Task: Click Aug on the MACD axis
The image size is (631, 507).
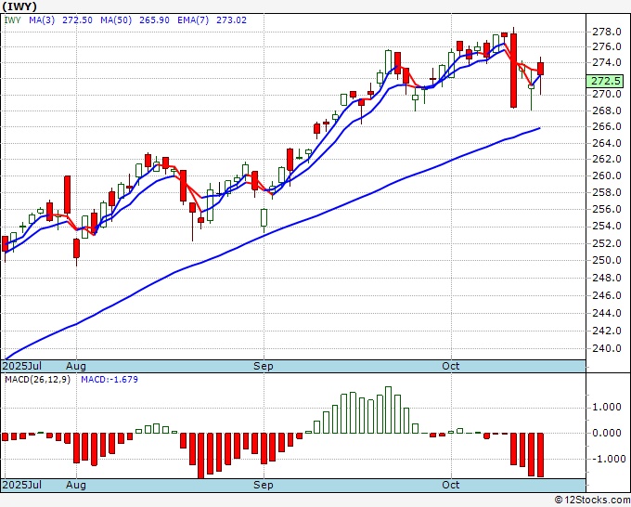Action: 76,485
